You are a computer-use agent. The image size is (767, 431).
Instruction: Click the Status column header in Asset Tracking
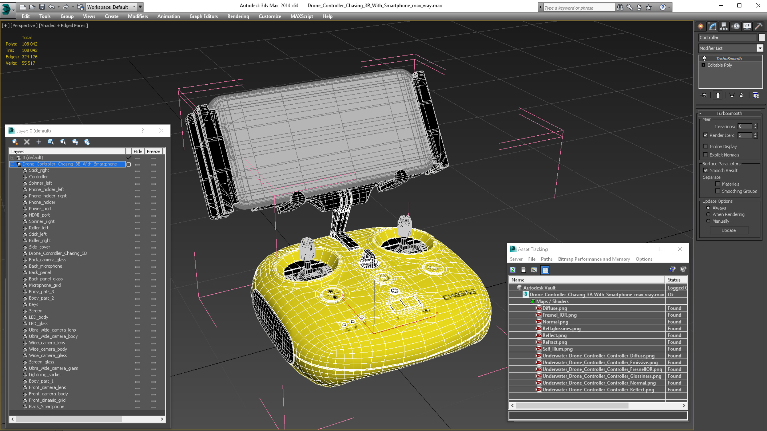coord(676,280)
